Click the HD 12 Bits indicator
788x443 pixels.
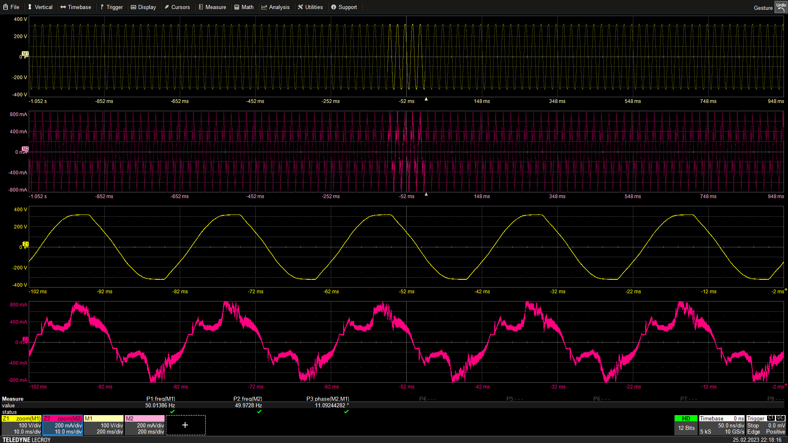686,425
